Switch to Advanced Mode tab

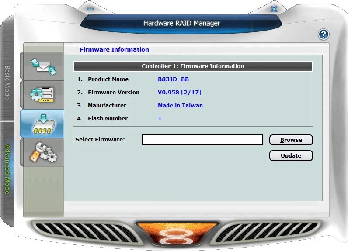(7, 169)
